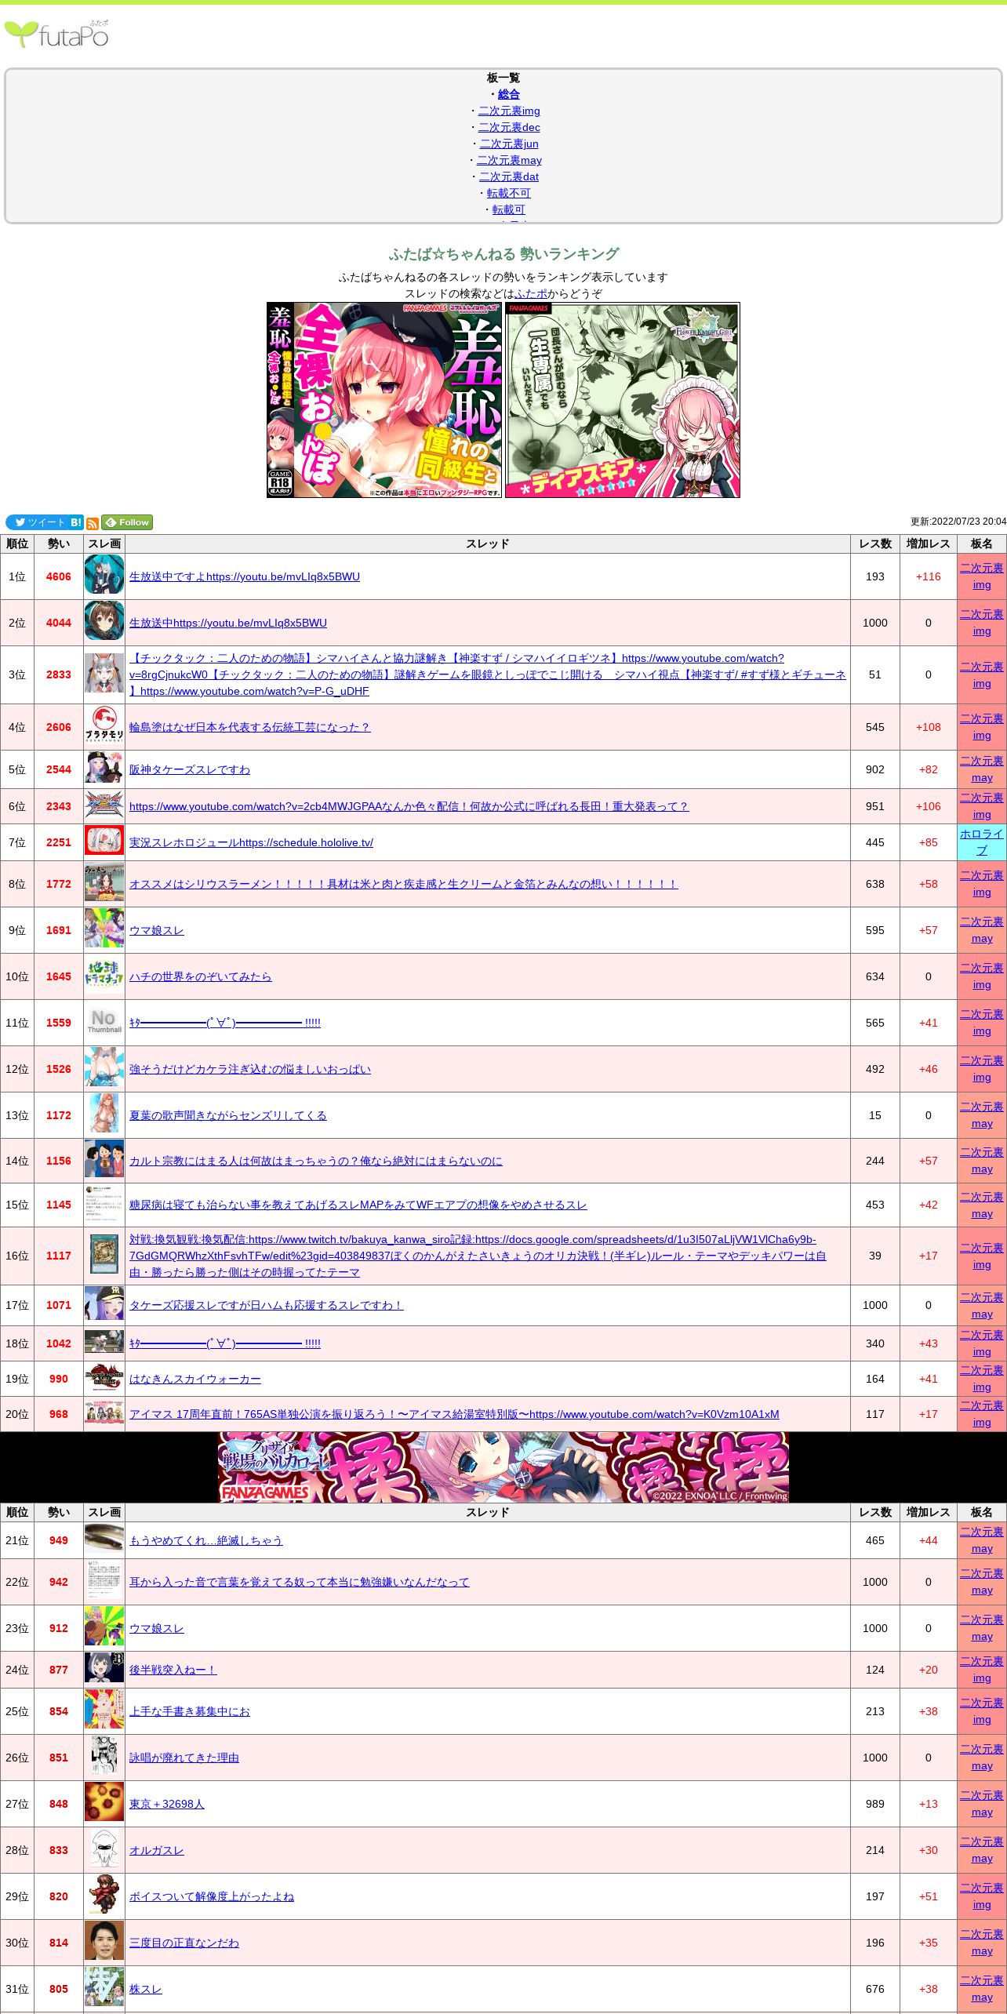Open 上手な手書き募集中にお thread
1007x2014 pixels.
click(190, 1711)
